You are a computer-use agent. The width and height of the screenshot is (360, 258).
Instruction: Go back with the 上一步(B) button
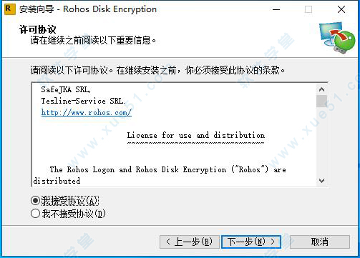coord(189,242)
